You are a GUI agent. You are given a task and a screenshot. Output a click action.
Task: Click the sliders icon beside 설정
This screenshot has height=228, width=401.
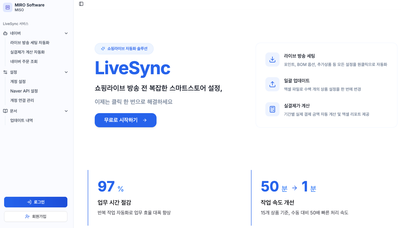[x=5, y=72]
